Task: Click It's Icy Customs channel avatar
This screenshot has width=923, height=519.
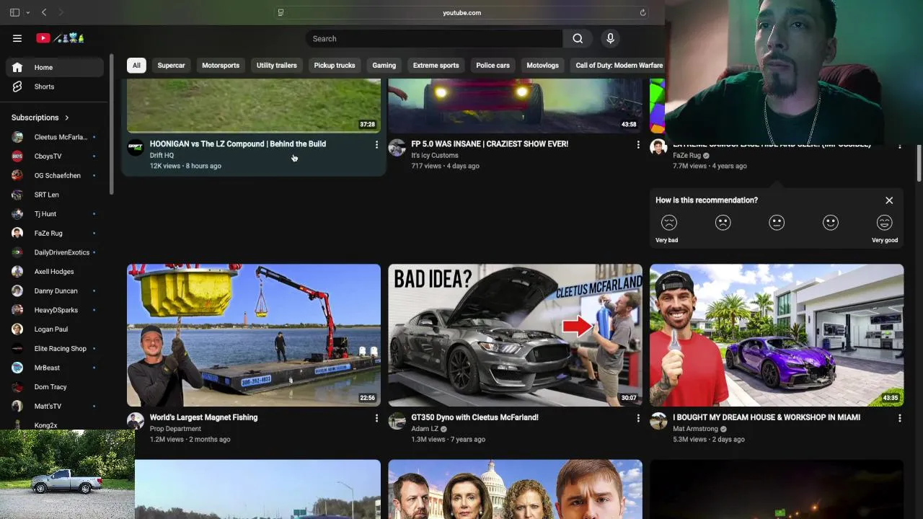Action: (397, 148)
